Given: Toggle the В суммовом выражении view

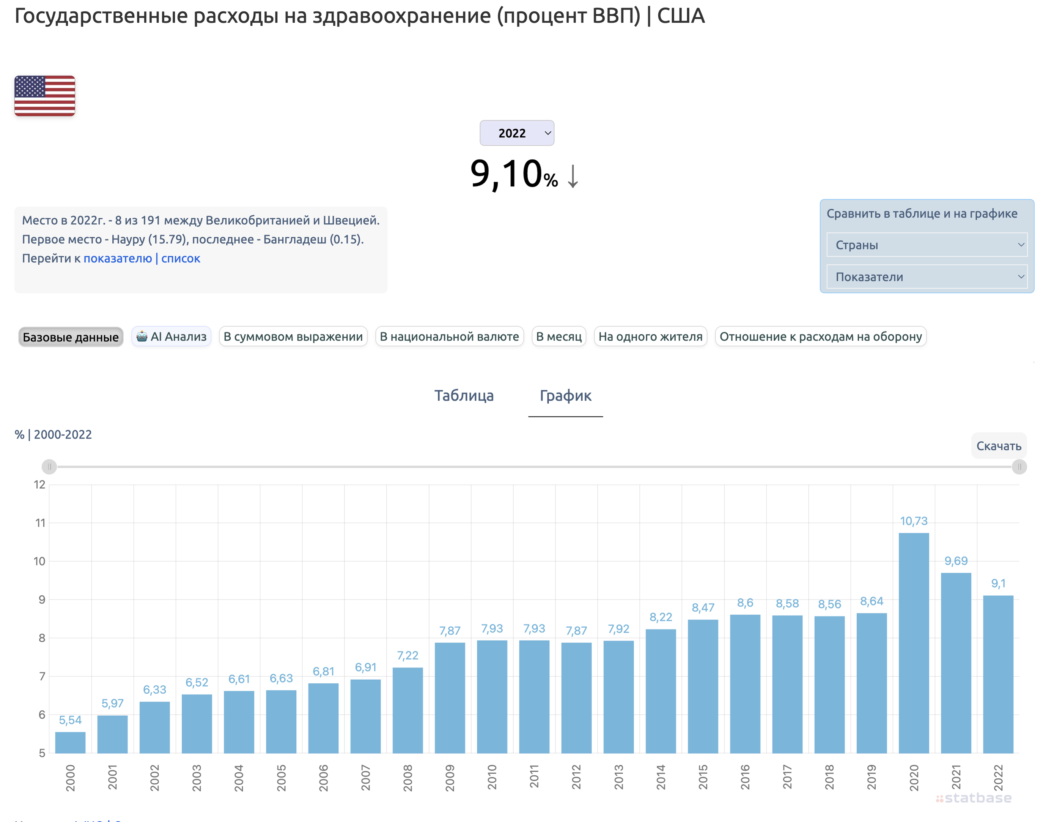Looking at the screenshot, I should pyautogui.click(x=293, y=336).
